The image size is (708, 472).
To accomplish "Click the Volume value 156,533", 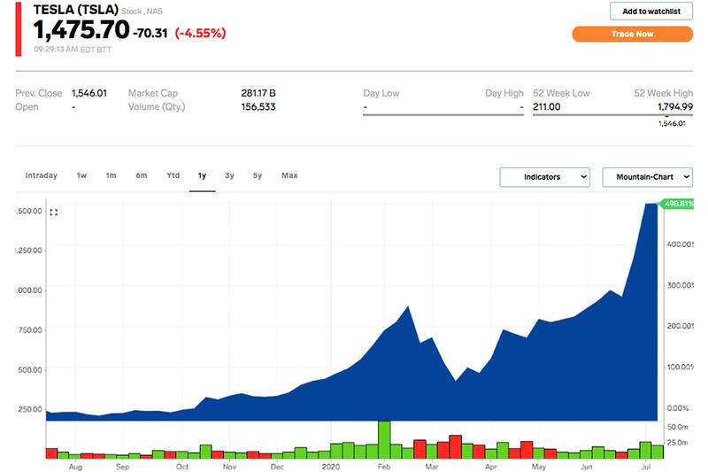I will (x=258, y=107).
